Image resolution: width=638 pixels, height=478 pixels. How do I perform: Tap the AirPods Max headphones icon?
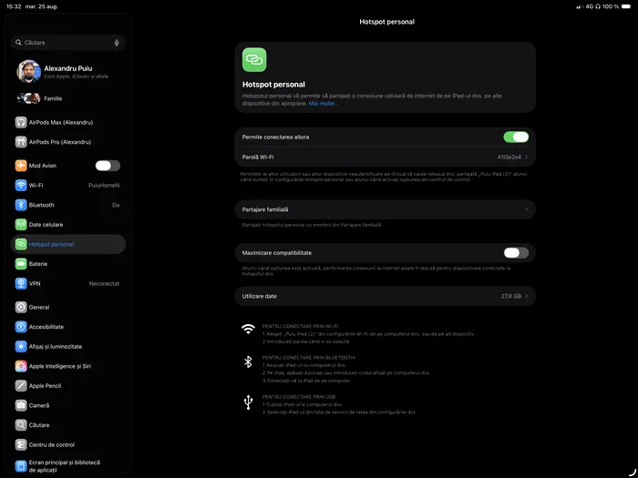21,122
